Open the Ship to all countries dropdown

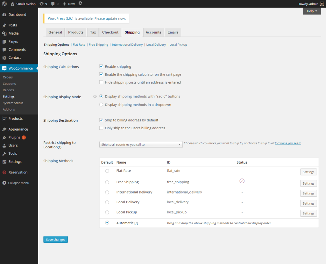[141, 145]
